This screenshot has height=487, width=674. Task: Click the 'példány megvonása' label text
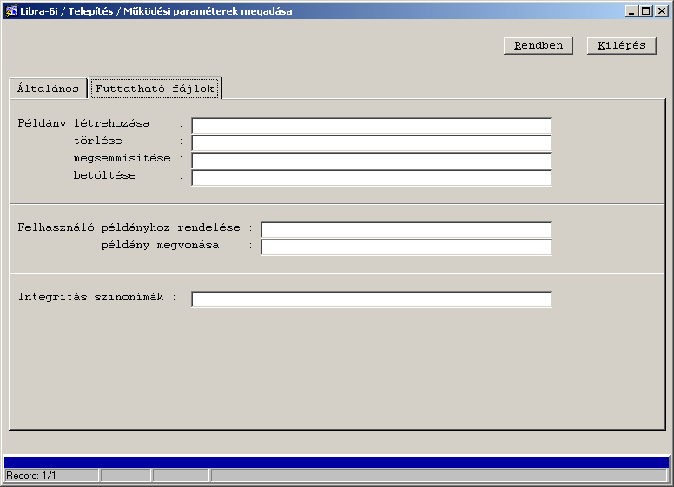point(160,245)
